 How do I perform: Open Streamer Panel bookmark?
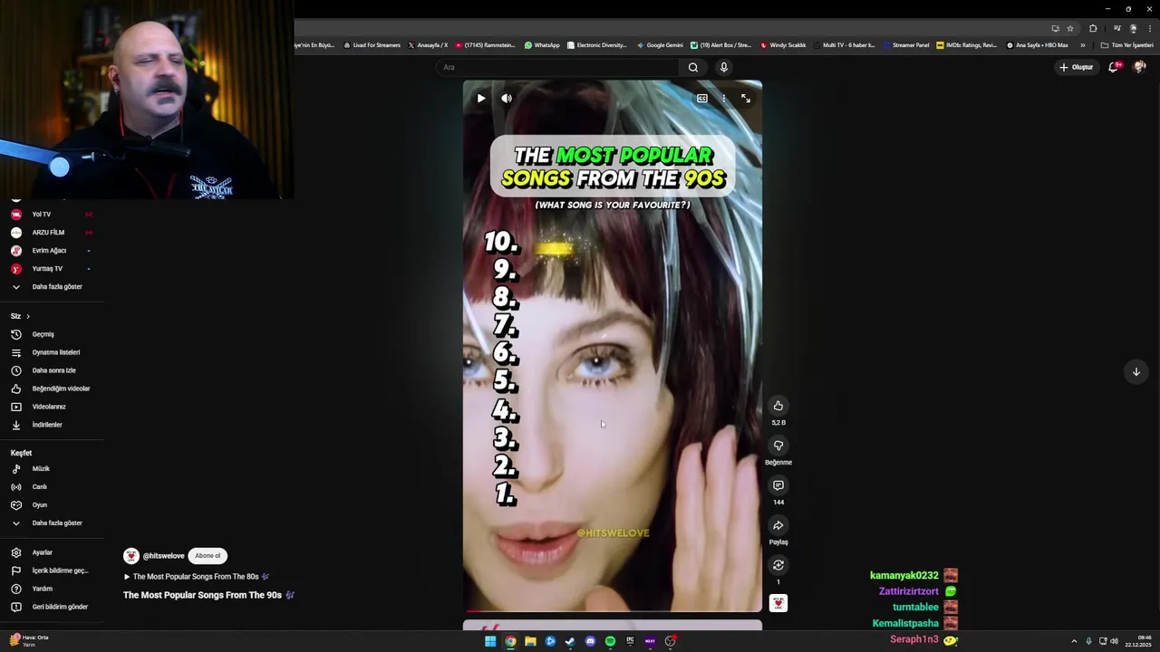point(906,45)
